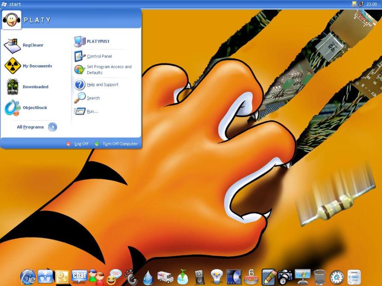The image size is (382, 286).
Task: Open the start menu button
Action: (x=12, y=4)
